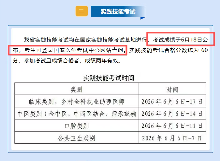Click the sentence 考生可登录国家医学考试中心网站查询
This screenshot has height=161, width=220.
74,50
